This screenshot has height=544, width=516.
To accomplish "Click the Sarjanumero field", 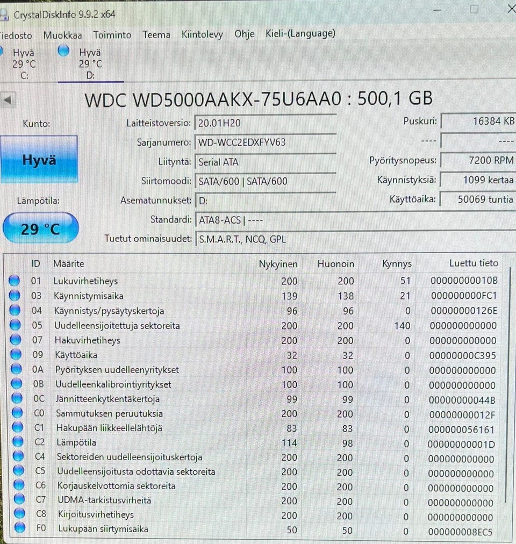I will coord(266,142).
